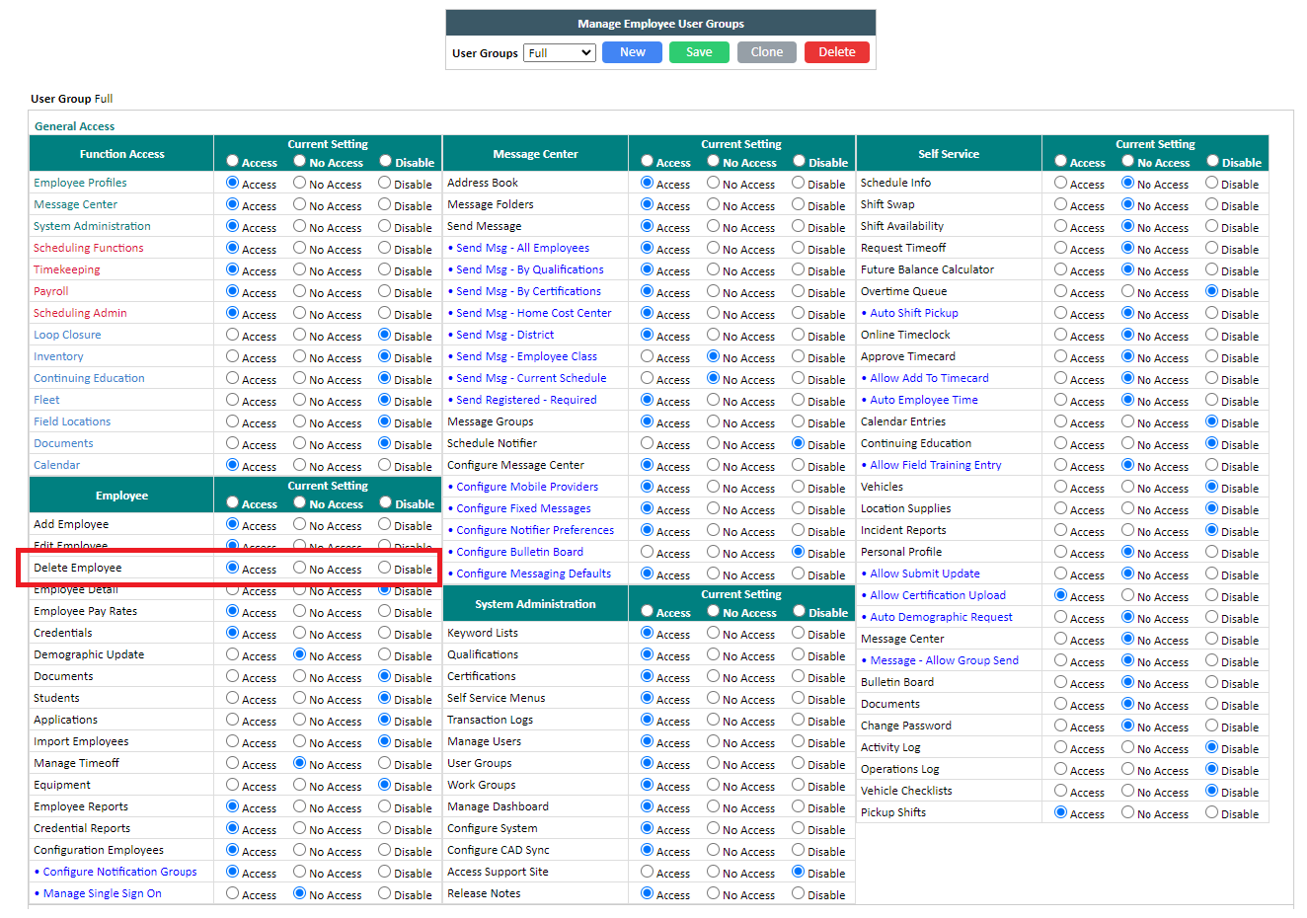
Task: Select Access for Loop Closure
Action: (x=230, y=335)
